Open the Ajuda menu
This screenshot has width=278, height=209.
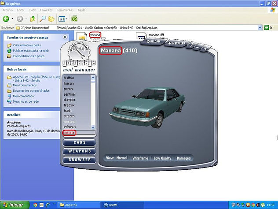coord(81,10)
